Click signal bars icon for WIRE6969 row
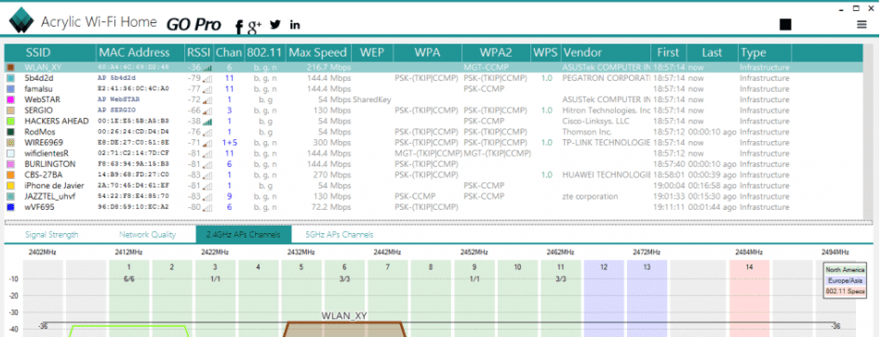The width and height of the screenshot is (882, 337). tap(207, 143)
